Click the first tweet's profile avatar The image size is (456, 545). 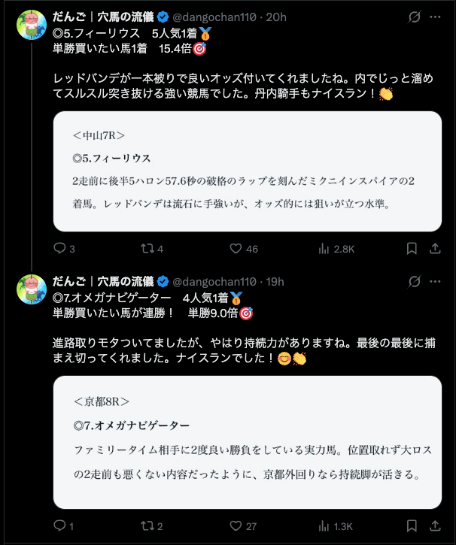(x=30, y=26)
